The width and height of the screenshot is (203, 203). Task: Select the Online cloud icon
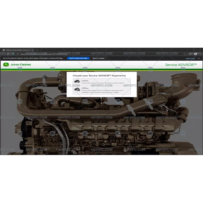77,81
